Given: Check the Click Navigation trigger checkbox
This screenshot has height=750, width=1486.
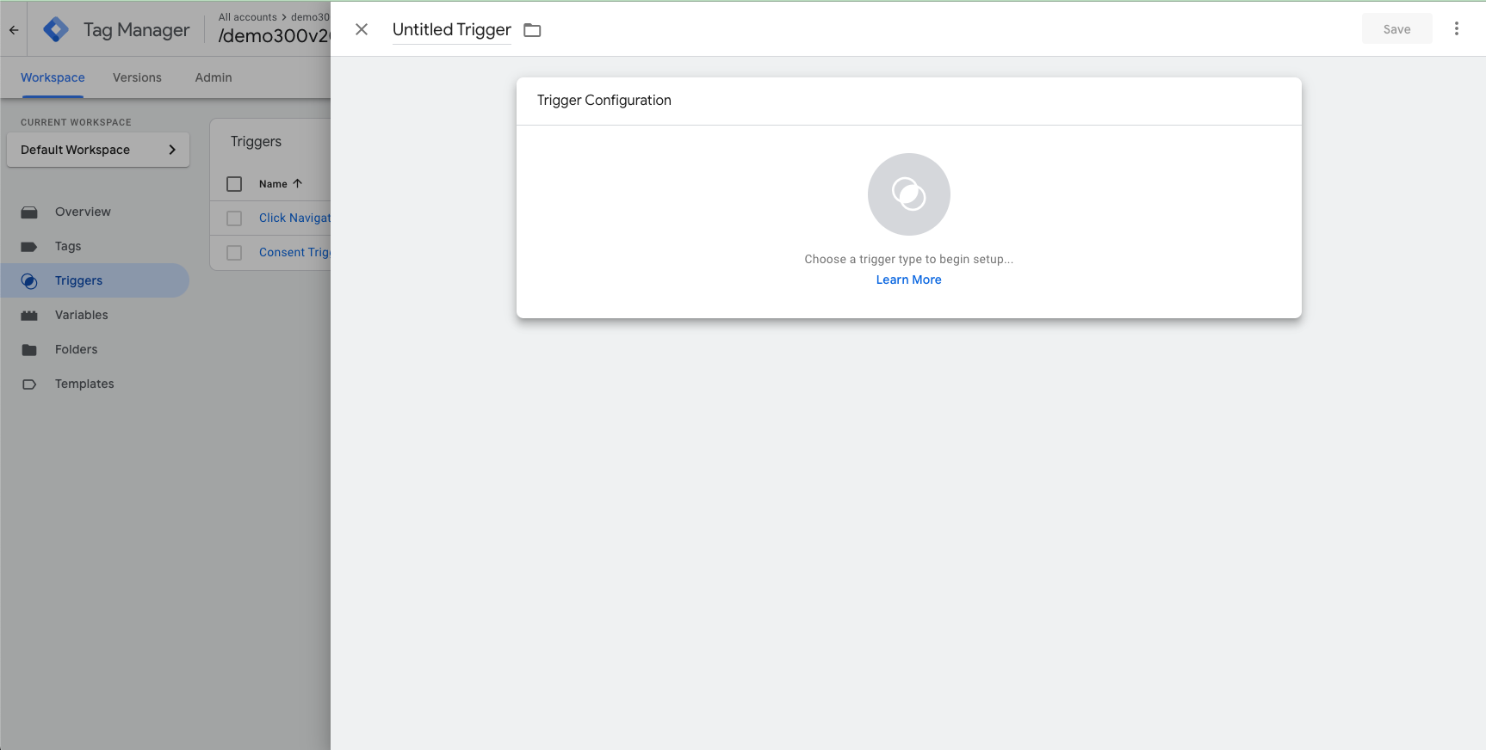Looking at the screenshot, I should 234,218.
